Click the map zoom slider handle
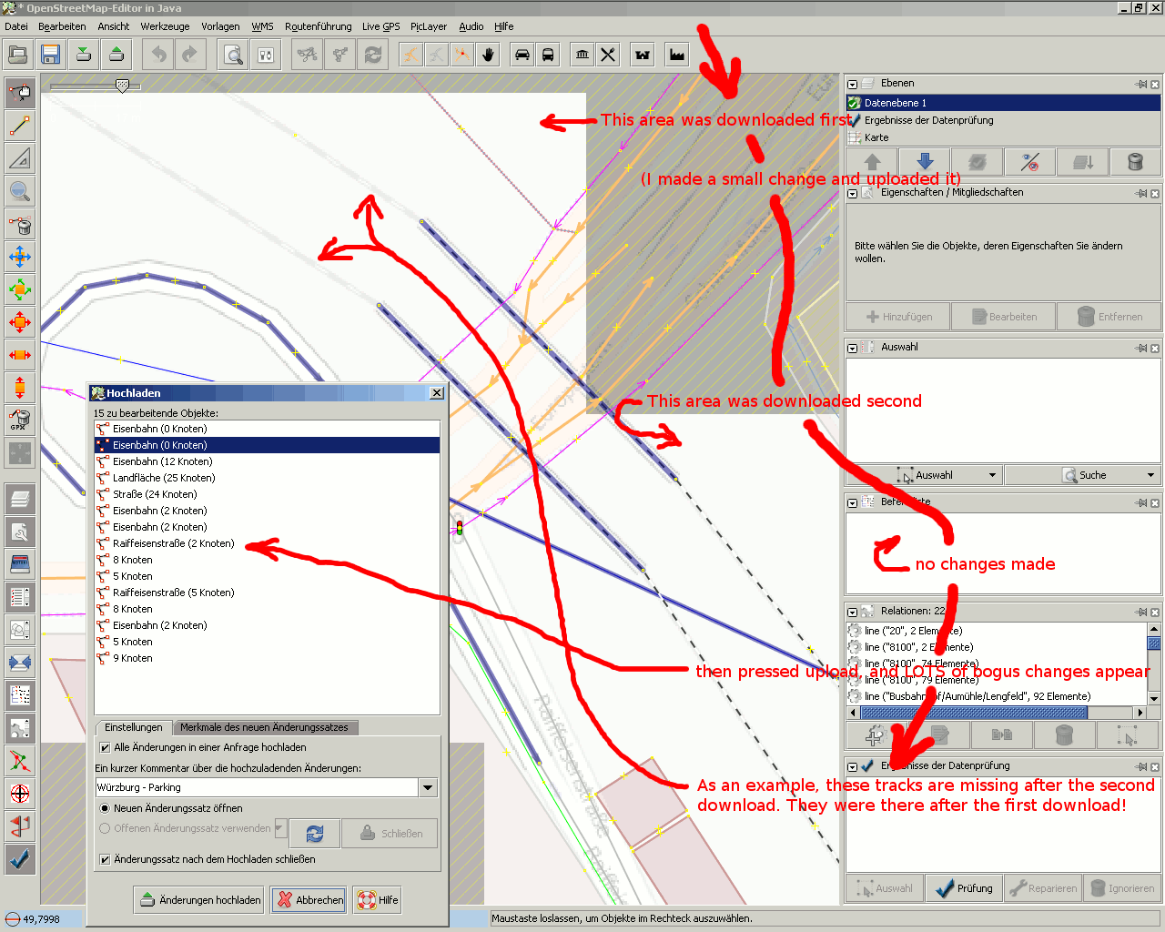The image size is (1165, 932). (122, 86)
